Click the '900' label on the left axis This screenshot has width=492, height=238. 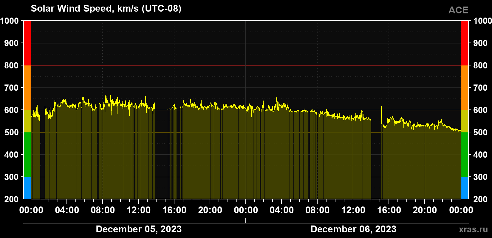point(12,43)
